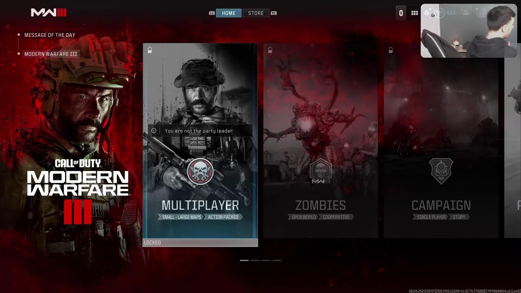Click the prestige badge icon

pyautogui.click(x=466, y=13)
